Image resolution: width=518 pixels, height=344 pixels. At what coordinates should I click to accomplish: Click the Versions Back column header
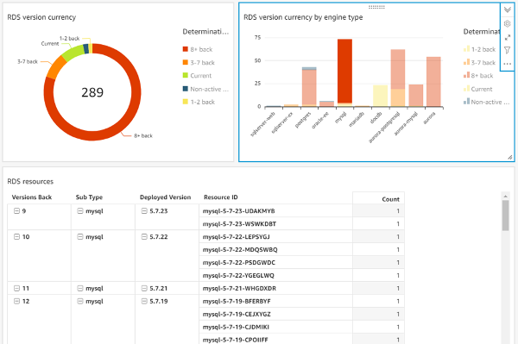pos(32,197)
